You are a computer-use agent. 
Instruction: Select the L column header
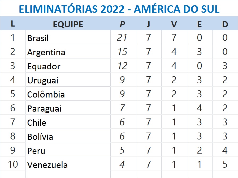(x=13, y=24)
